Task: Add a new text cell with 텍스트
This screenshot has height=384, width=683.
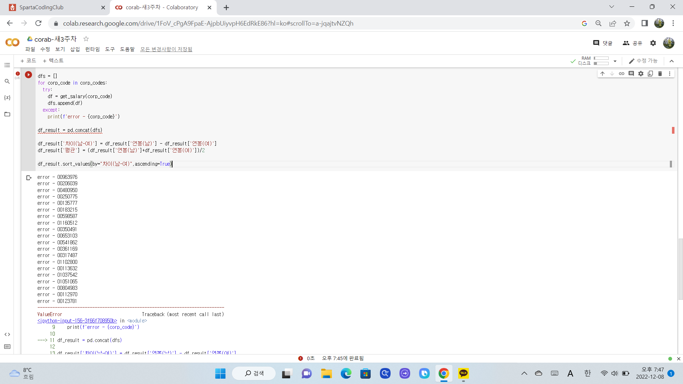Action: click(53, 61)
